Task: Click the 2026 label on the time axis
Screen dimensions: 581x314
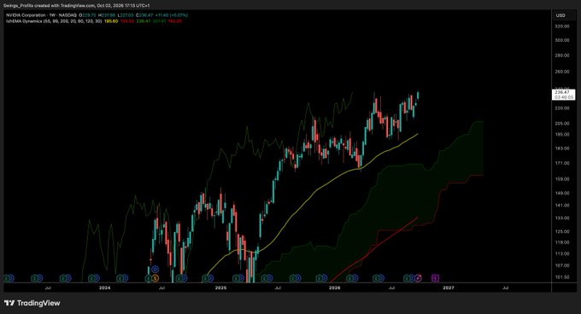Action: (x=335, y=288)
